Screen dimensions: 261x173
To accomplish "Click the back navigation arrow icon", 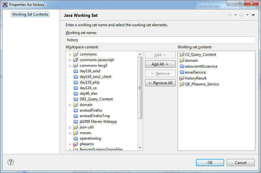I will (230, 15).
